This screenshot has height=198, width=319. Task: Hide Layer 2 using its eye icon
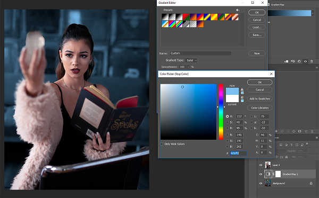261,165
